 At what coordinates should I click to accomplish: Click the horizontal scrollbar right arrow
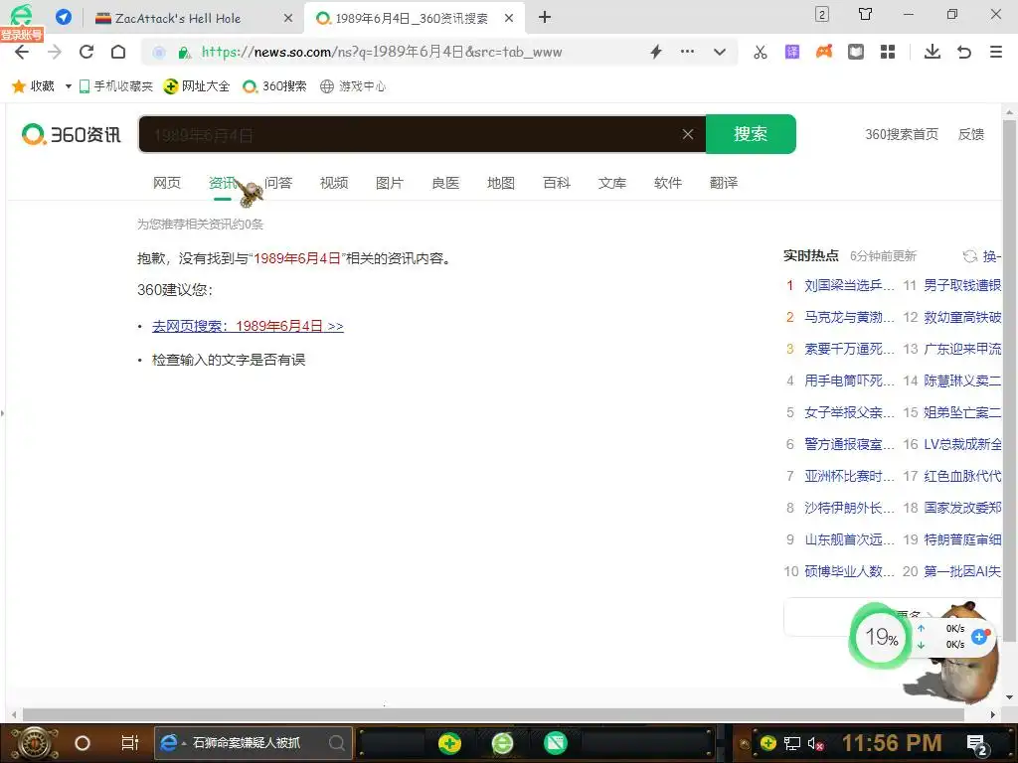993,714
